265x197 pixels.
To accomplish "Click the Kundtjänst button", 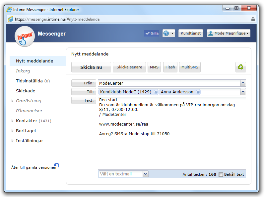I will [x=191, y=33].
